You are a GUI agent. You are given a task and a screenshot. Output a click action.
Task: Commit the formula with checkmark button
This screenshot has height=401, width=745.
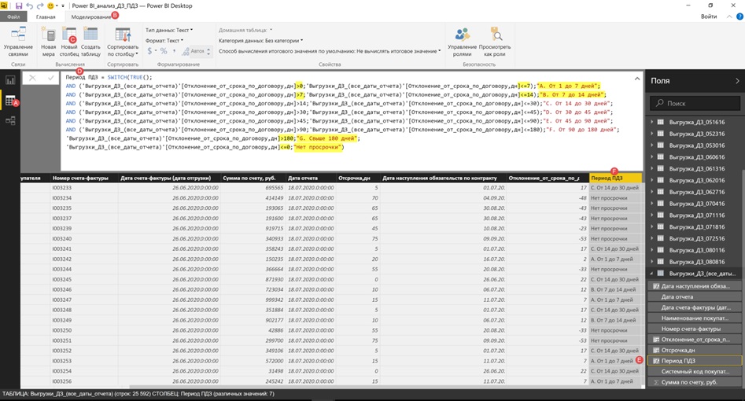click(50, 78)
